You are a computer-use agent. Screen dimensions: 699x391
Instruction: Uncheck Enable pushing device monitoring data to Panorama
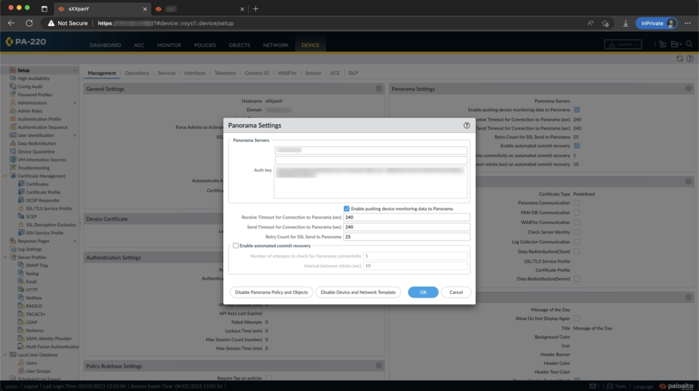pyautogui.click(x=346, y=209)
